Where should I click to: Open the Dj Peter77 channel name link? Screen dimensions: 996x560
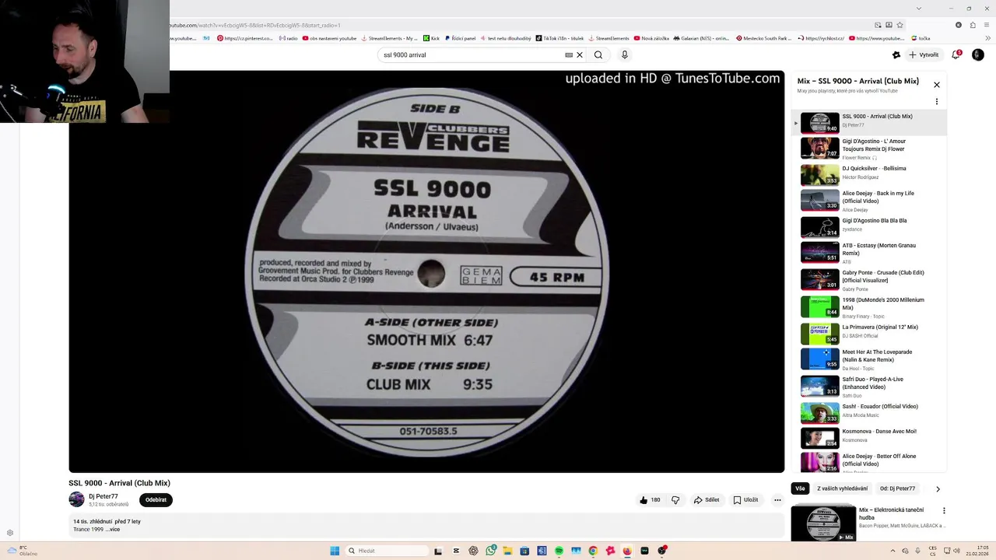(x=103, y=496)
